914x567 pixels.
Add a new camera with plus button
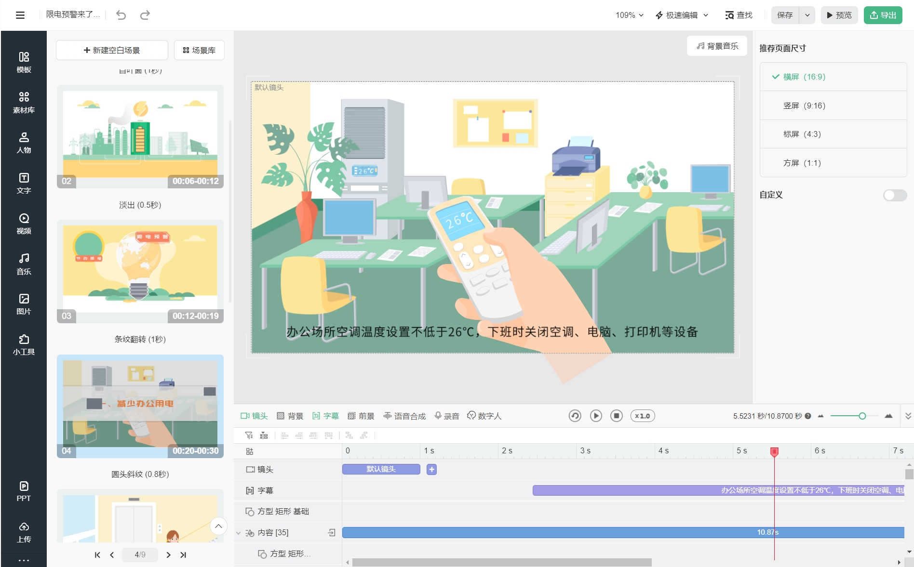click(x=431, y=469)
